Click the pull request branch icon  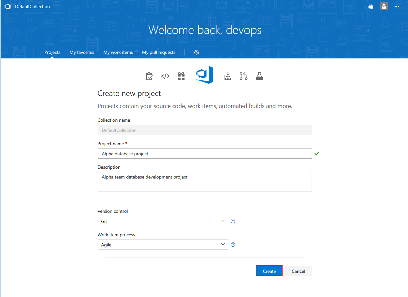coord(243,76)
